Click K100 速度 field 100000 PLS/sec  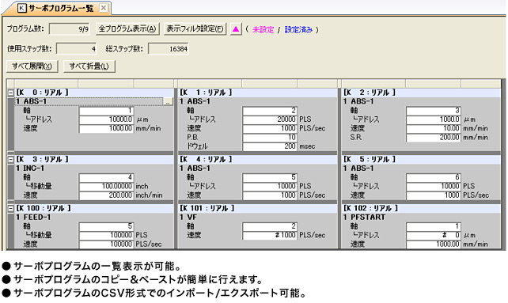tap(106, 244)
